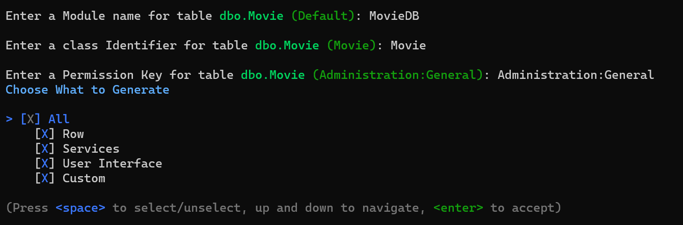The width and height of the screenshot is (683, 225).
Task: Click the User Interface option text
Action: coord(113,163)
